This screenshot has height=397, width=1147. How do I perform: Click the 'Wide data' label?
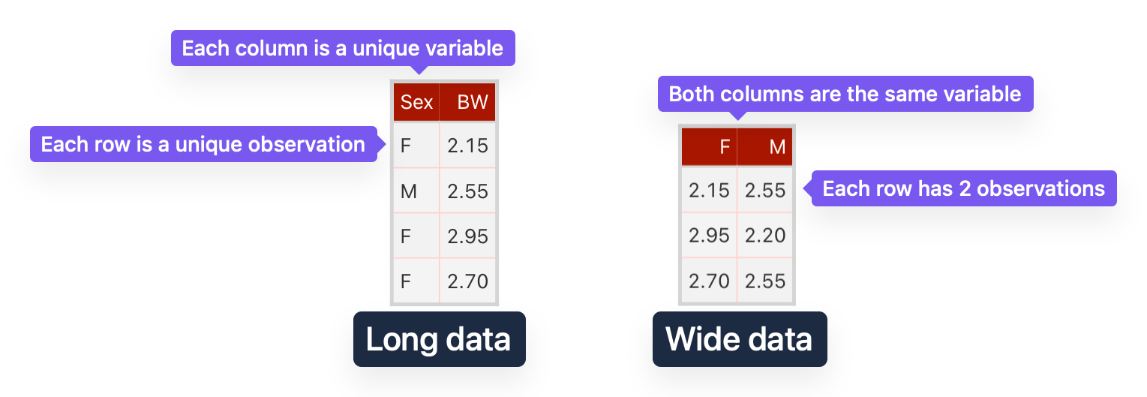click(739, 339)
